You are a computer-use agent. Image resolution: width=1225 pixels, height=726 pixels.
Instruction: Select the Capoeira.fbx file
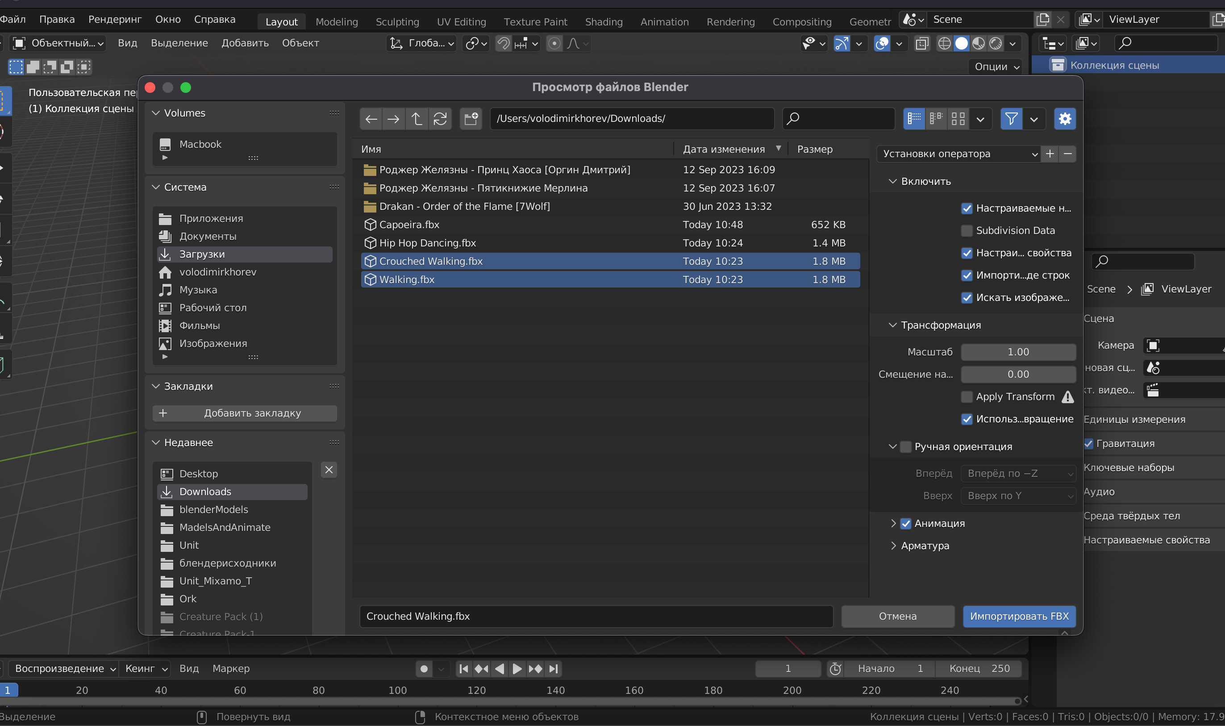[x=610, y=225]
